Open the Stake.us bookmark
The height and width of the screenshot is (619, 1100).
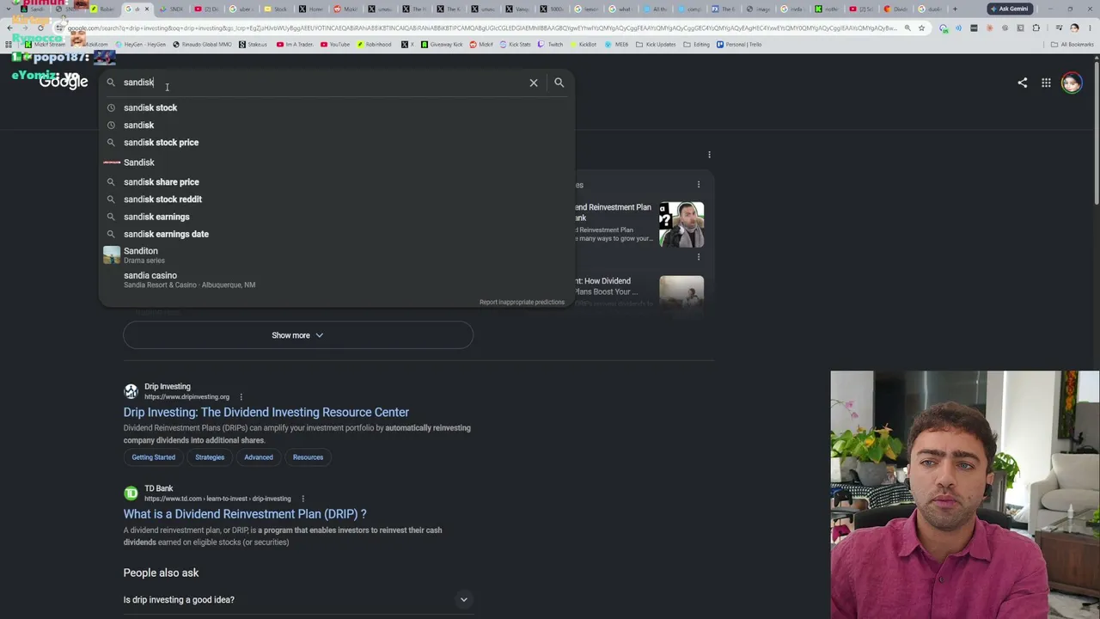pyautogui.click(x=254, y=45)
